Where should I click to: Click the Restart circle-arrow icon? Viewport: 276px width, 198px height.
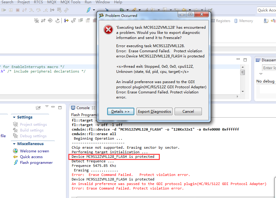point(50,21)
